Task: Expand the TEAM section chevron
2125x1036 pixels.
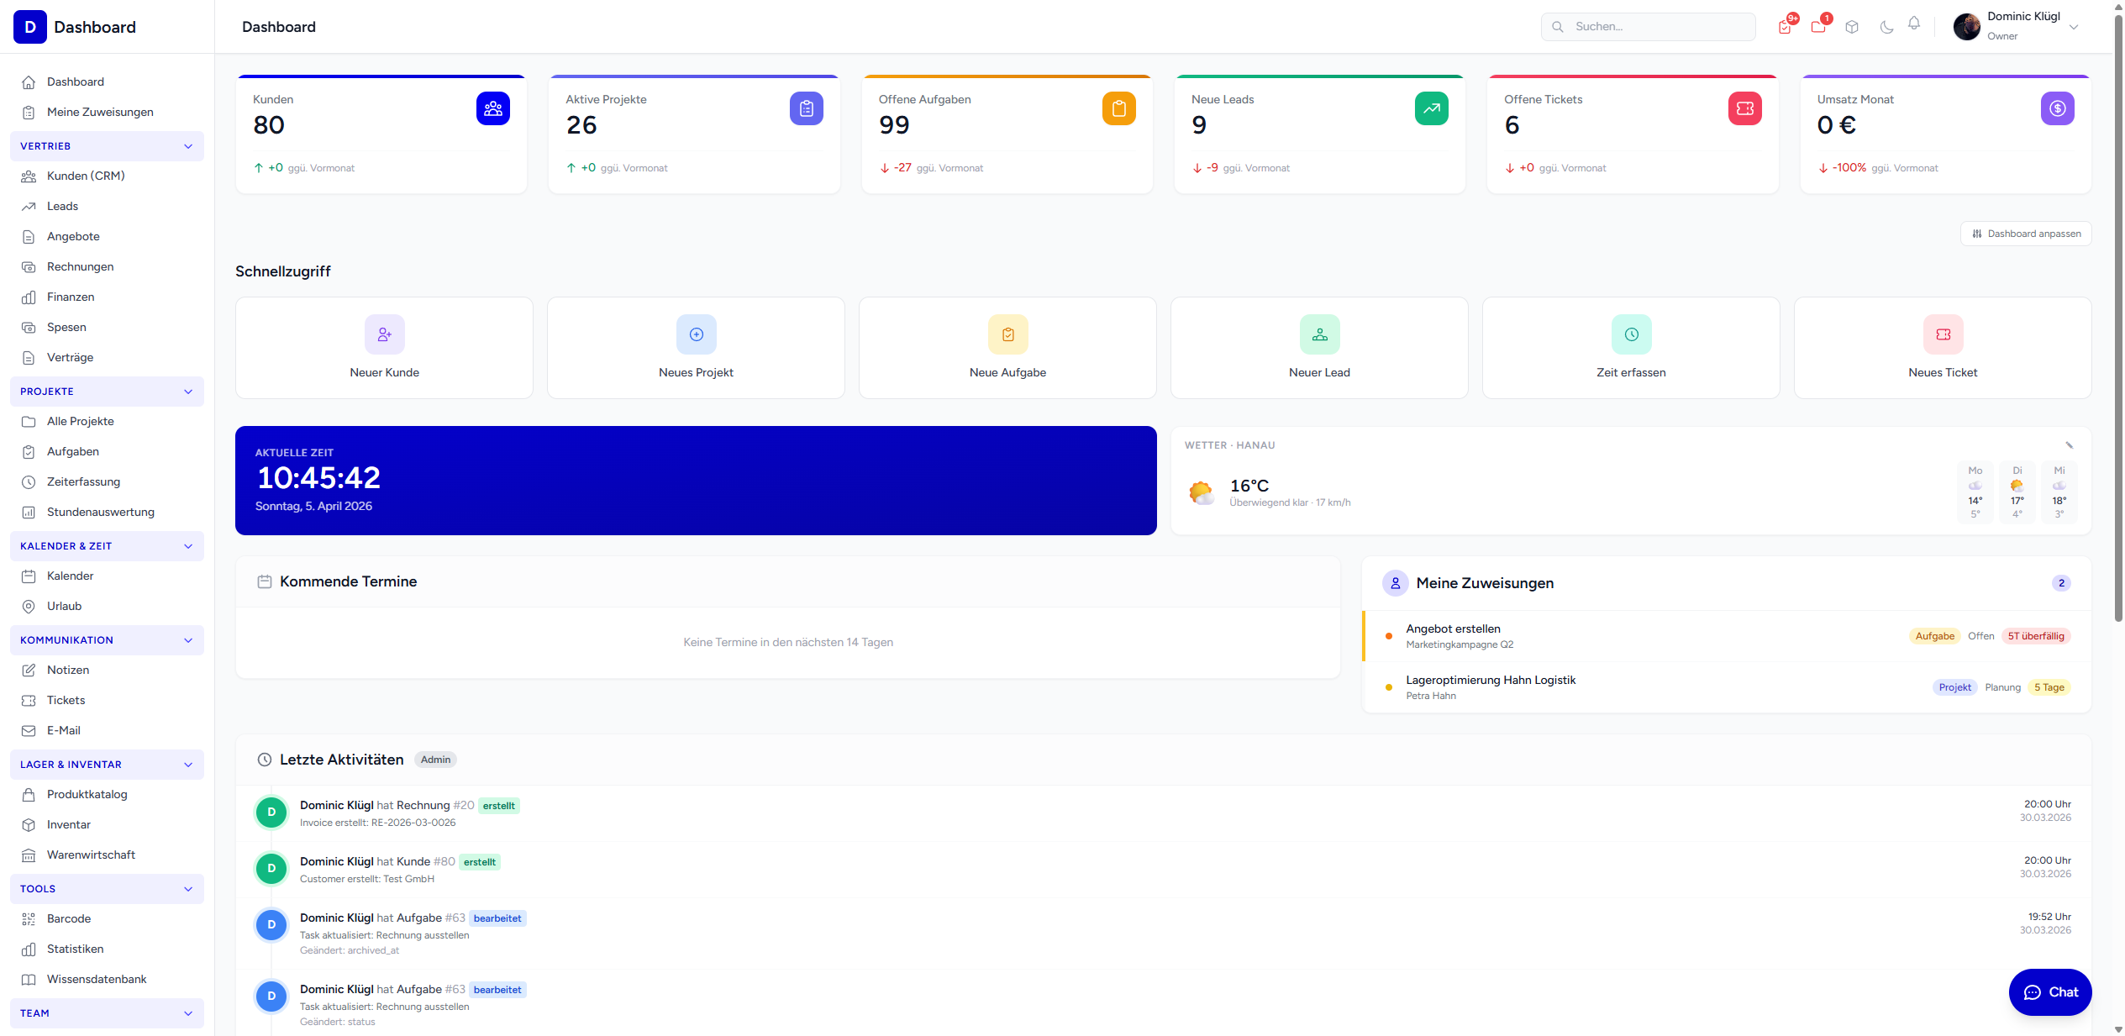Action: (x=187, y=1013)
